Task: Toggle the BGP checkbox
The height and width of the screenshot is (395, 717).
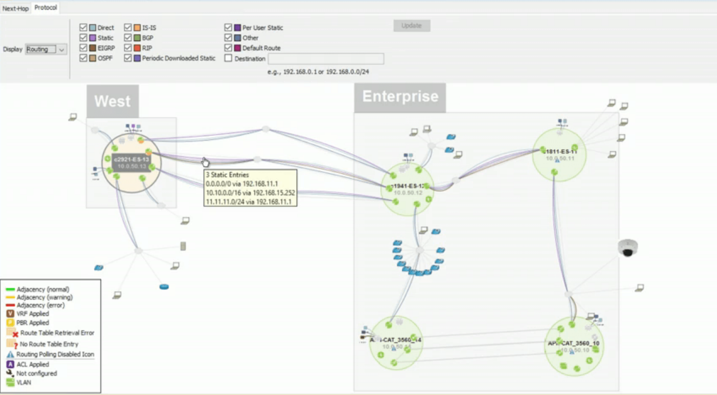Action: click(x=128, y=38)
